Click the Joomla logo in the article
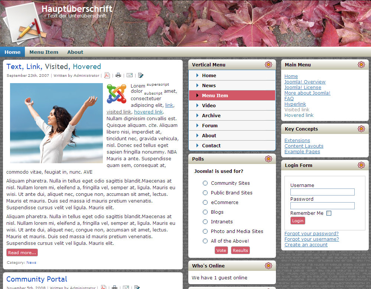Image resolution: width=371 pixels, height=289 pixels. (117, 94)
